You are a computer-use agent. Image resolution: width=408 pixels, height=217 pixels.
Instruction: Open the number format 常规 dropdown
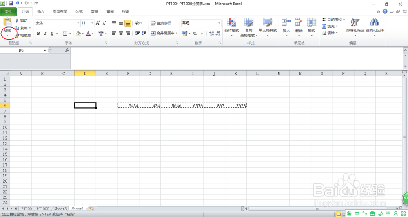point(219,23)
